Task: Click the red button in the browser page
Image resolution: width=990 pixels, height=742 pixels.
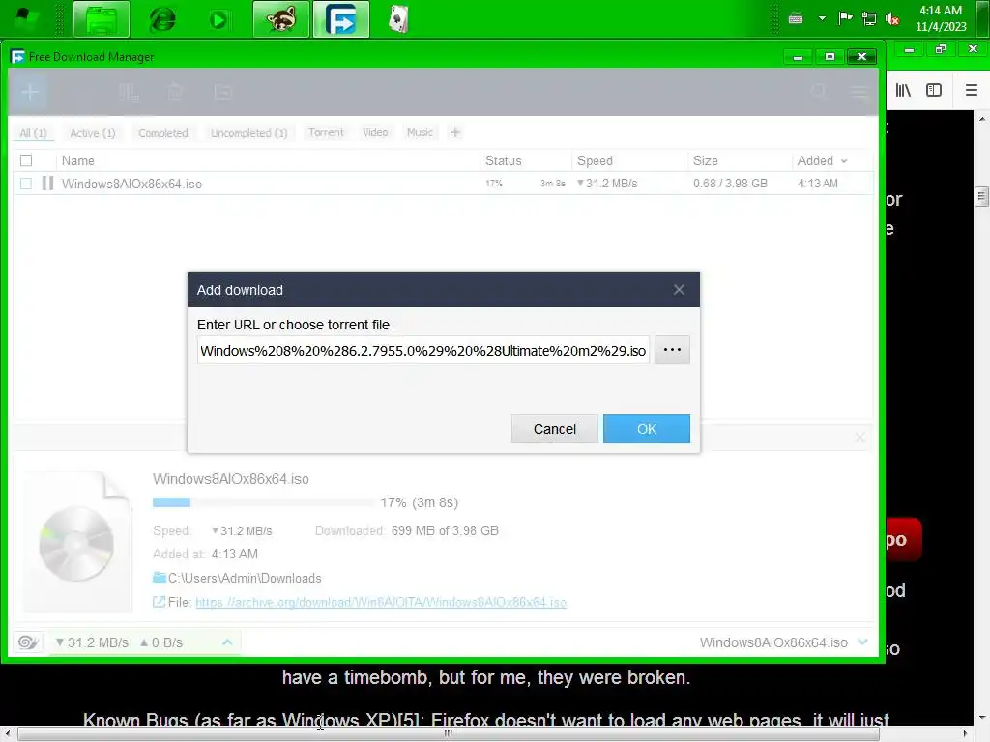Action: pos(904,539)
